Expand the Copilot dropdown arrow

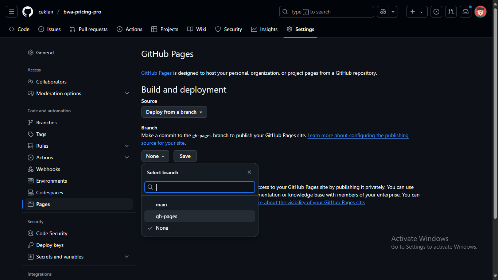click(x=393, y=12)
